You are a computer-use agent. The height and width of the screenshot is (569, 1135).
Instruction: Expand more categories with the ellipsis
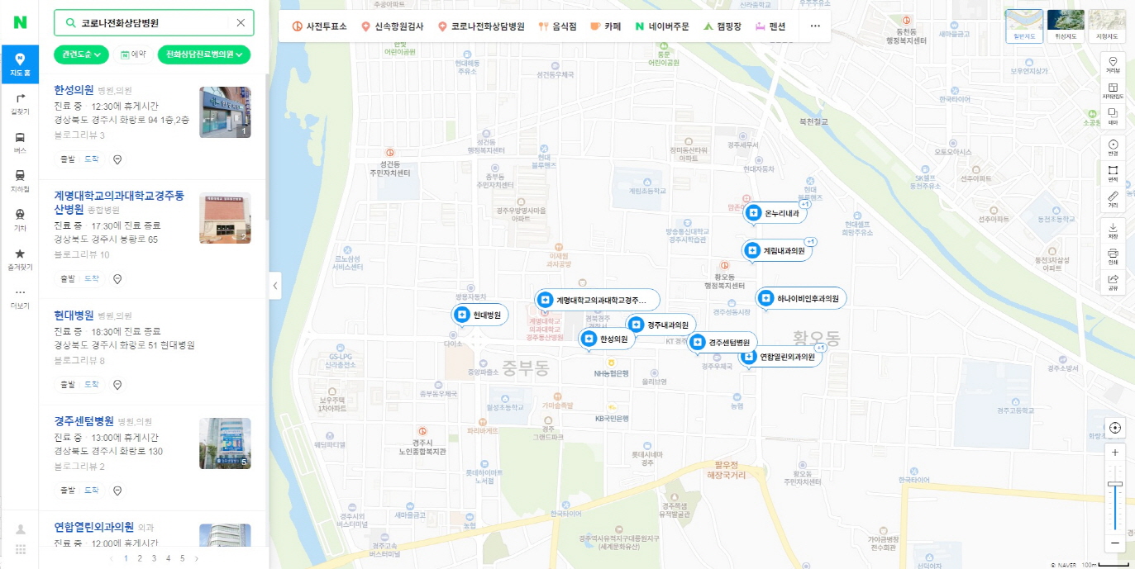[x=815, y=26]
